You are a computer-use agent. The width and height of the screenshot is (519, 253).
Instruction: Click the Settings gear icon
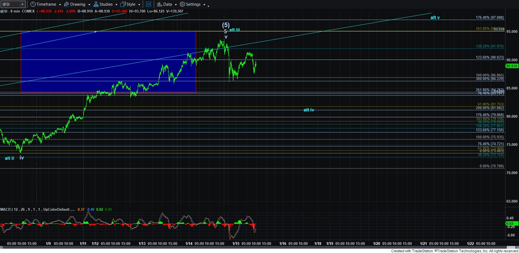click(x=182, y=4)
